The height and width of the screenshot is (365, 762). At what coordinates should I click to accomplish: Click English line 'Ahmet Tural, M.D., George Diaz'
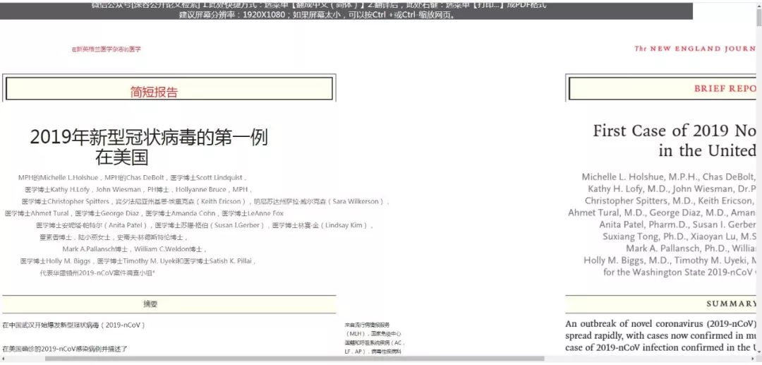pyautogui.click(x=662, y=213)
